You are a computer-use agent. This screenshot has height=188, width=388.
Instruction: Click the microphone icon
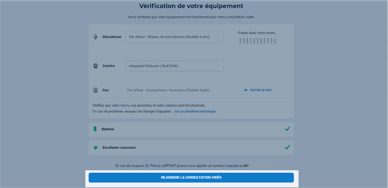point(96,37)
